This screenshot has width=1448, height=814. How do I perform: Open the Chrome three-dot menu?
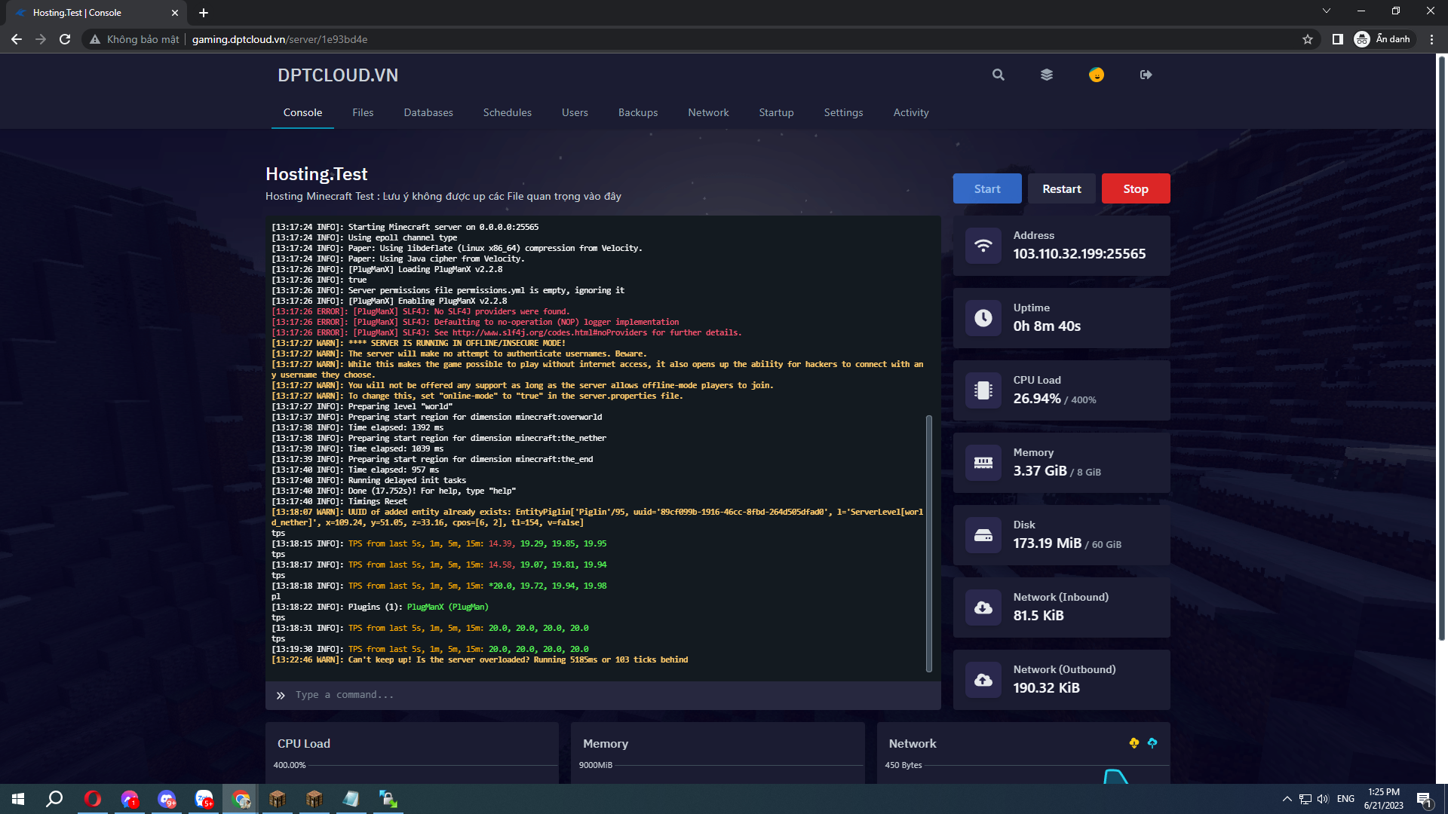[x=1431, y=39]
